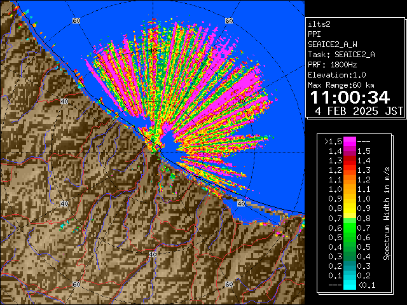
Task: Click the "40" range label directly south of the radar
Action: pos(153,254)
